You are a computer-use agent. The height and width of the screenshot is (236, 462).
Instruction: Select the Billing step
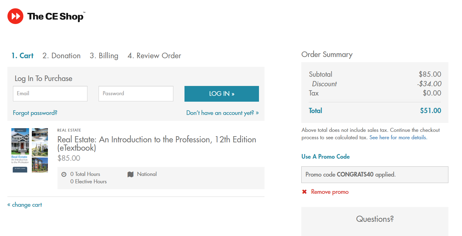tap(104, 56)
